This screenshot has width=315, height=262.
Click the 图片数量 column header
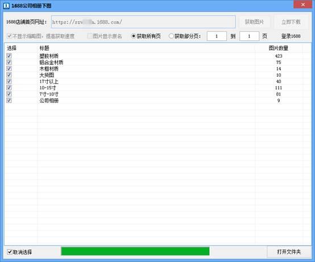click(x=279, y=48)
